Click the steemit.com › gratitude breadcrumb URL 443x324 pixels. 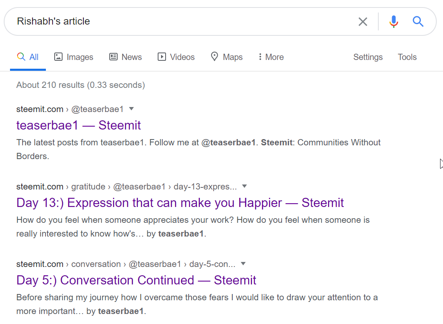[60, 187]
